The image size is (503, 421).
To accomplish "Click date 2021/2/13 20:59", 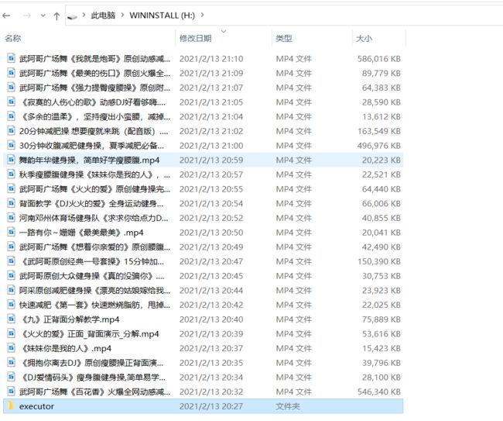I will pos(211,160).
